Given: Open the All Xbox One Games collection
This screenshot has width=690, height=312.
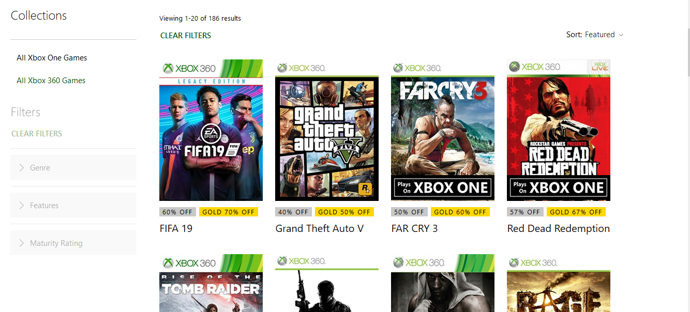Looking at the screenshot, I should click(x=52, y=58).
